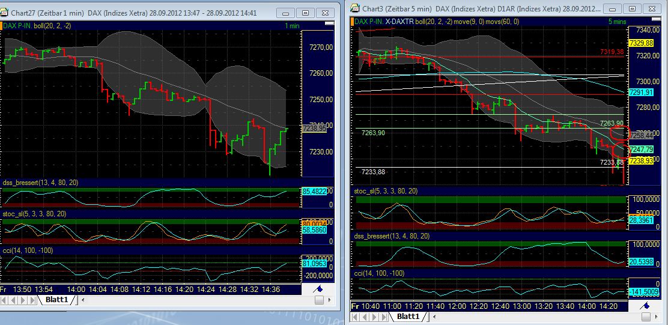Click 'DAX P-IN.' label in Chart3
The width and height of the screenshot is (668, 325).
coord(368,21)
